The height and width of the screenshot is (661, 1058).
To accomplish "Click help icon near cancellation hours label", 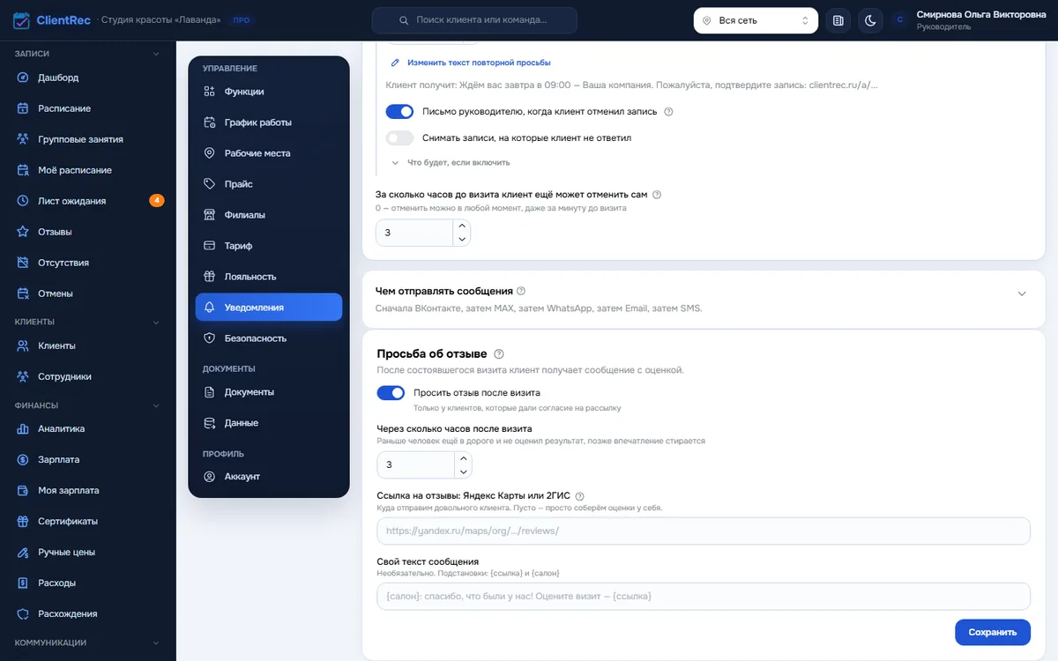I will point(657,195).
